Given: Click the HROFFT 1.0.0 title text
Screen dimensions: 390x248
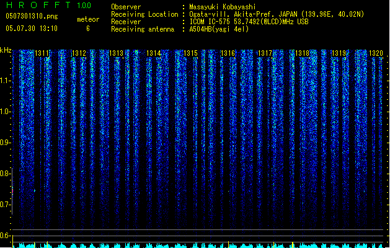Looking at the screenshot, I should [x=48, y=5].
